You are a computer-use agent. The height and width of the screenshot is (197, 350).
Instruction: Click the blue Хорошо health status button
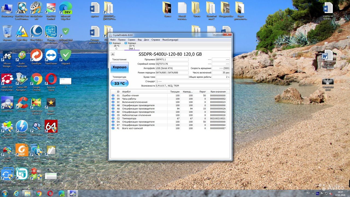[x=119, y=67]
